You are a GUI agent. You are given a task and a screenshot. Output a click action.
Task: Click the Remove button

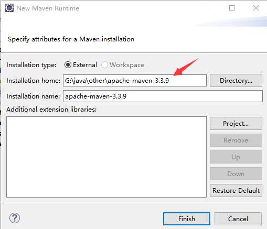coord(236,140)
